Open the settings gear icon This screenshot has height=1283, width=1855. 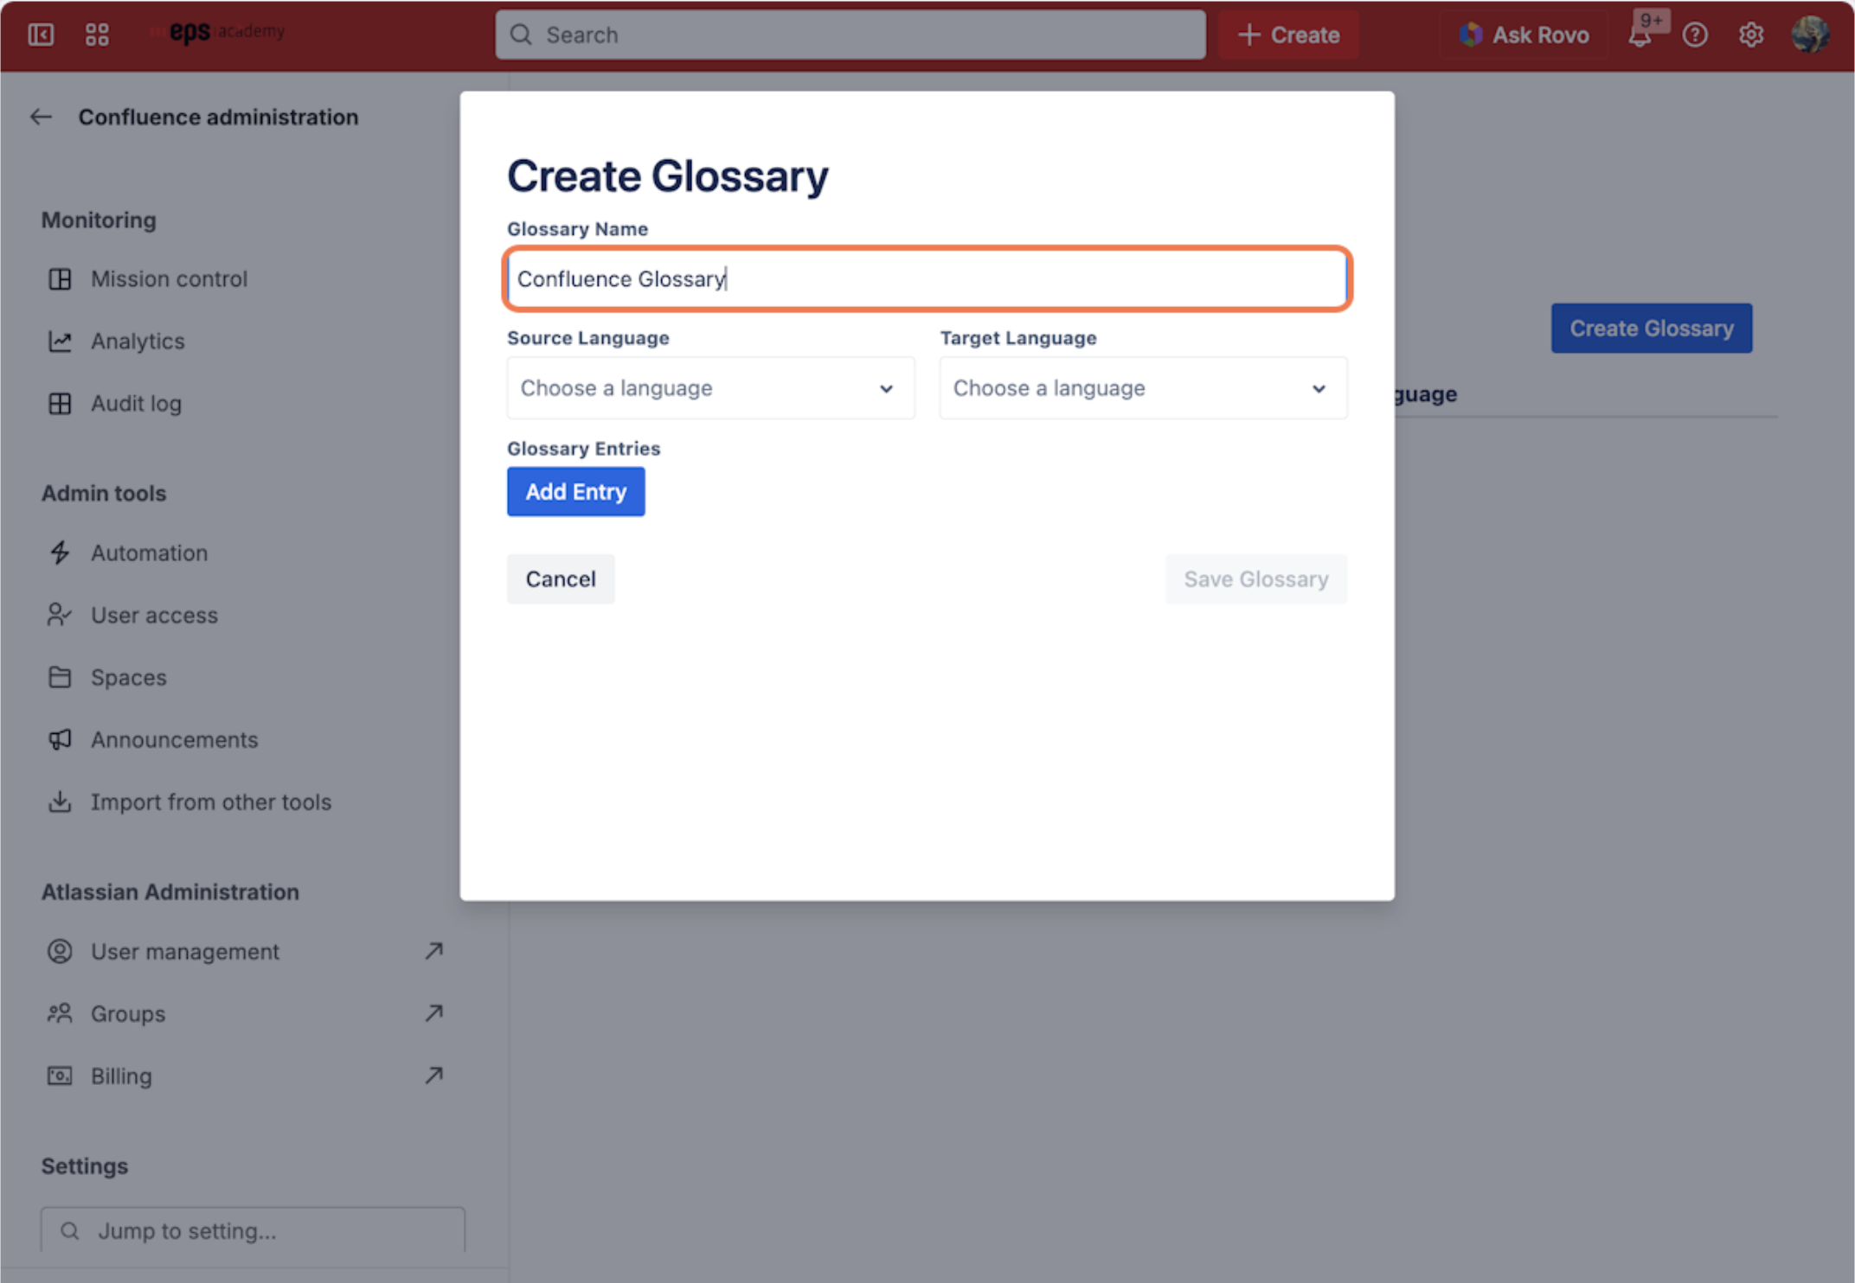1750,35
